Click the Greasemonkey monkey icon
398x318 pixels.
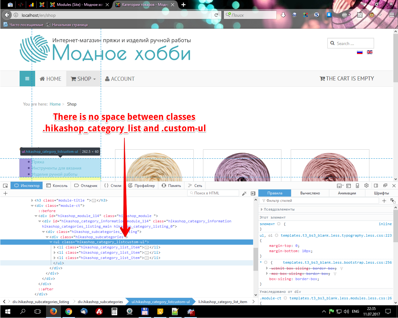click(x=372, y=15)
